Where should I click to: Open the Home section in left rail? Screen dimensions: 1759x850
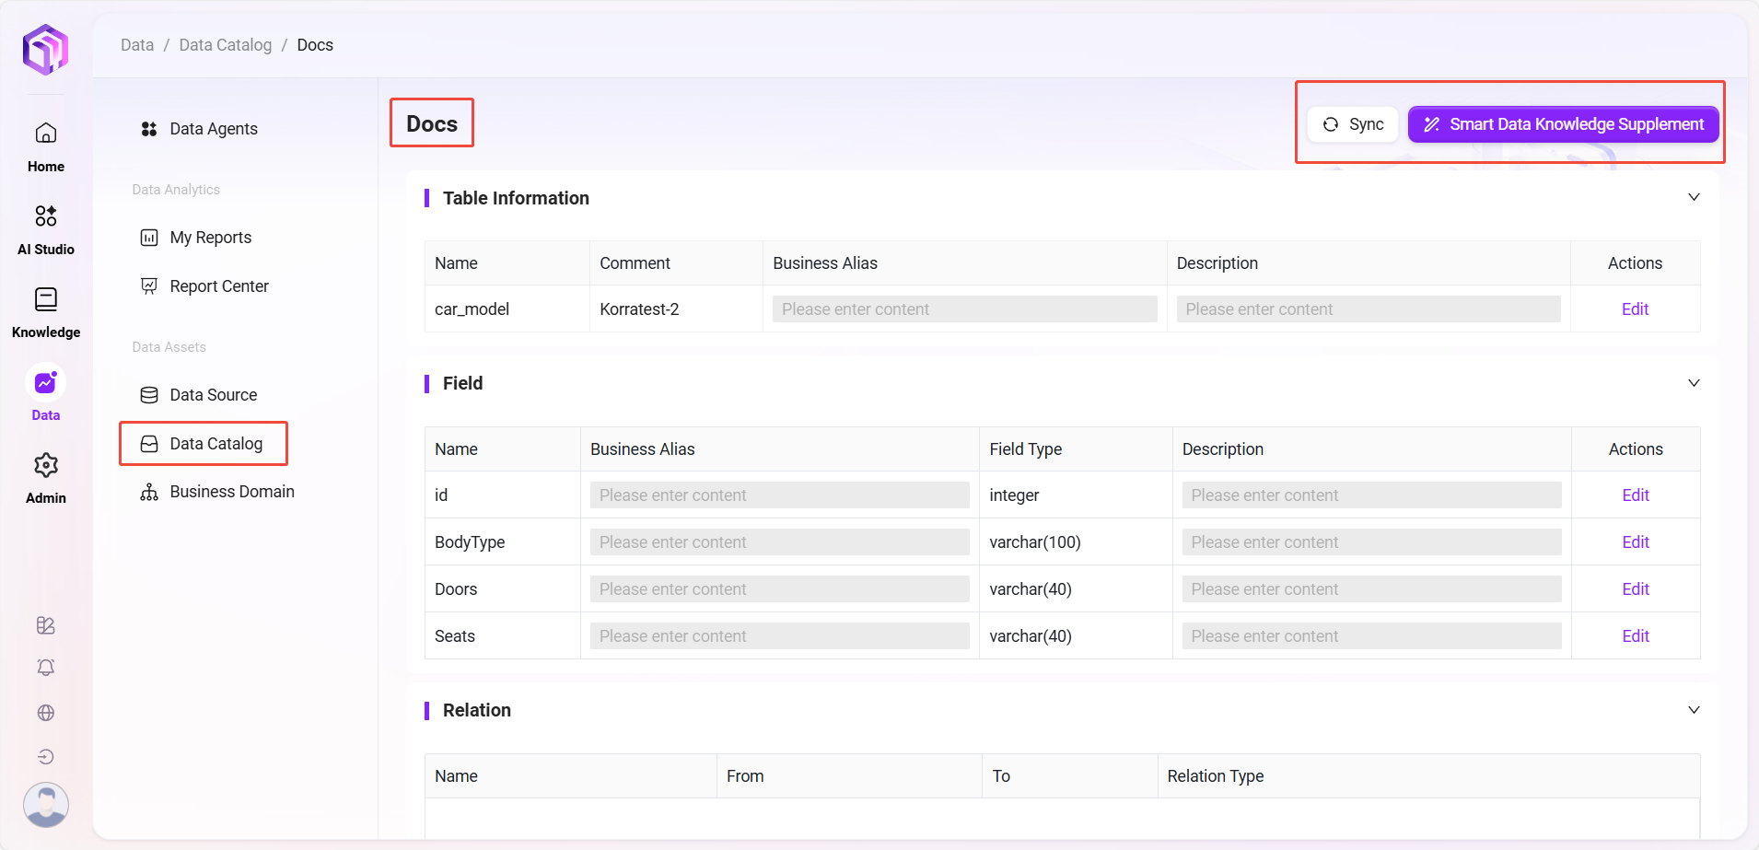coord(46,146)
